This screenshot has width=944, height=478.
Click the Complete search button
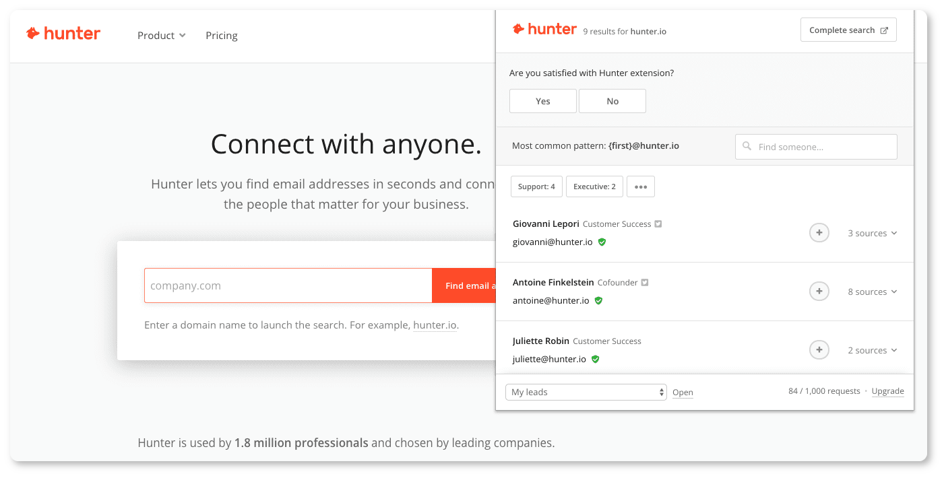(x=848, y=30)
